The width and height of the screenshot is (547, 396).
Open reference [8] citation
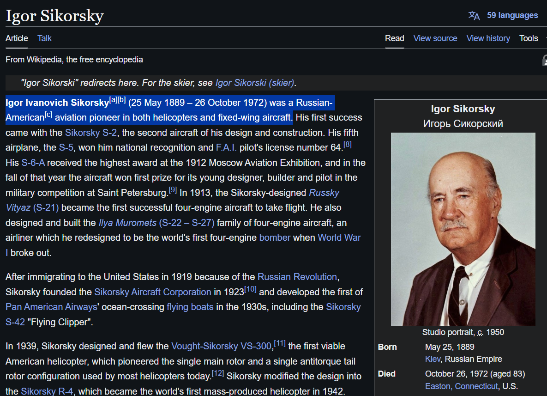[348, 145]
